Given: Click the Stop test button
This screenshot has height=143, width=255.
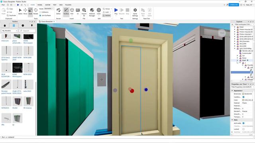Looking at the screenshot, I should pyautogui.click(x=127, y=12).
